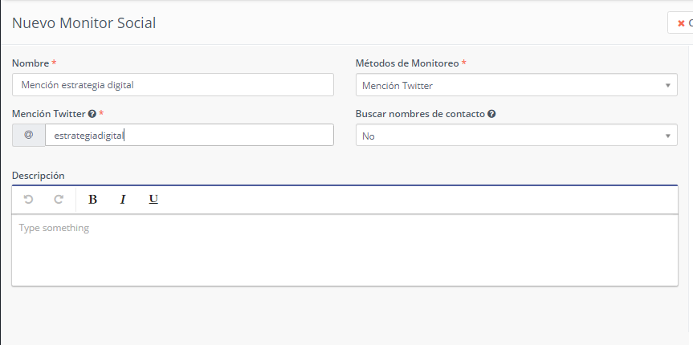Toggle italic formatting in the description editor

123,200
